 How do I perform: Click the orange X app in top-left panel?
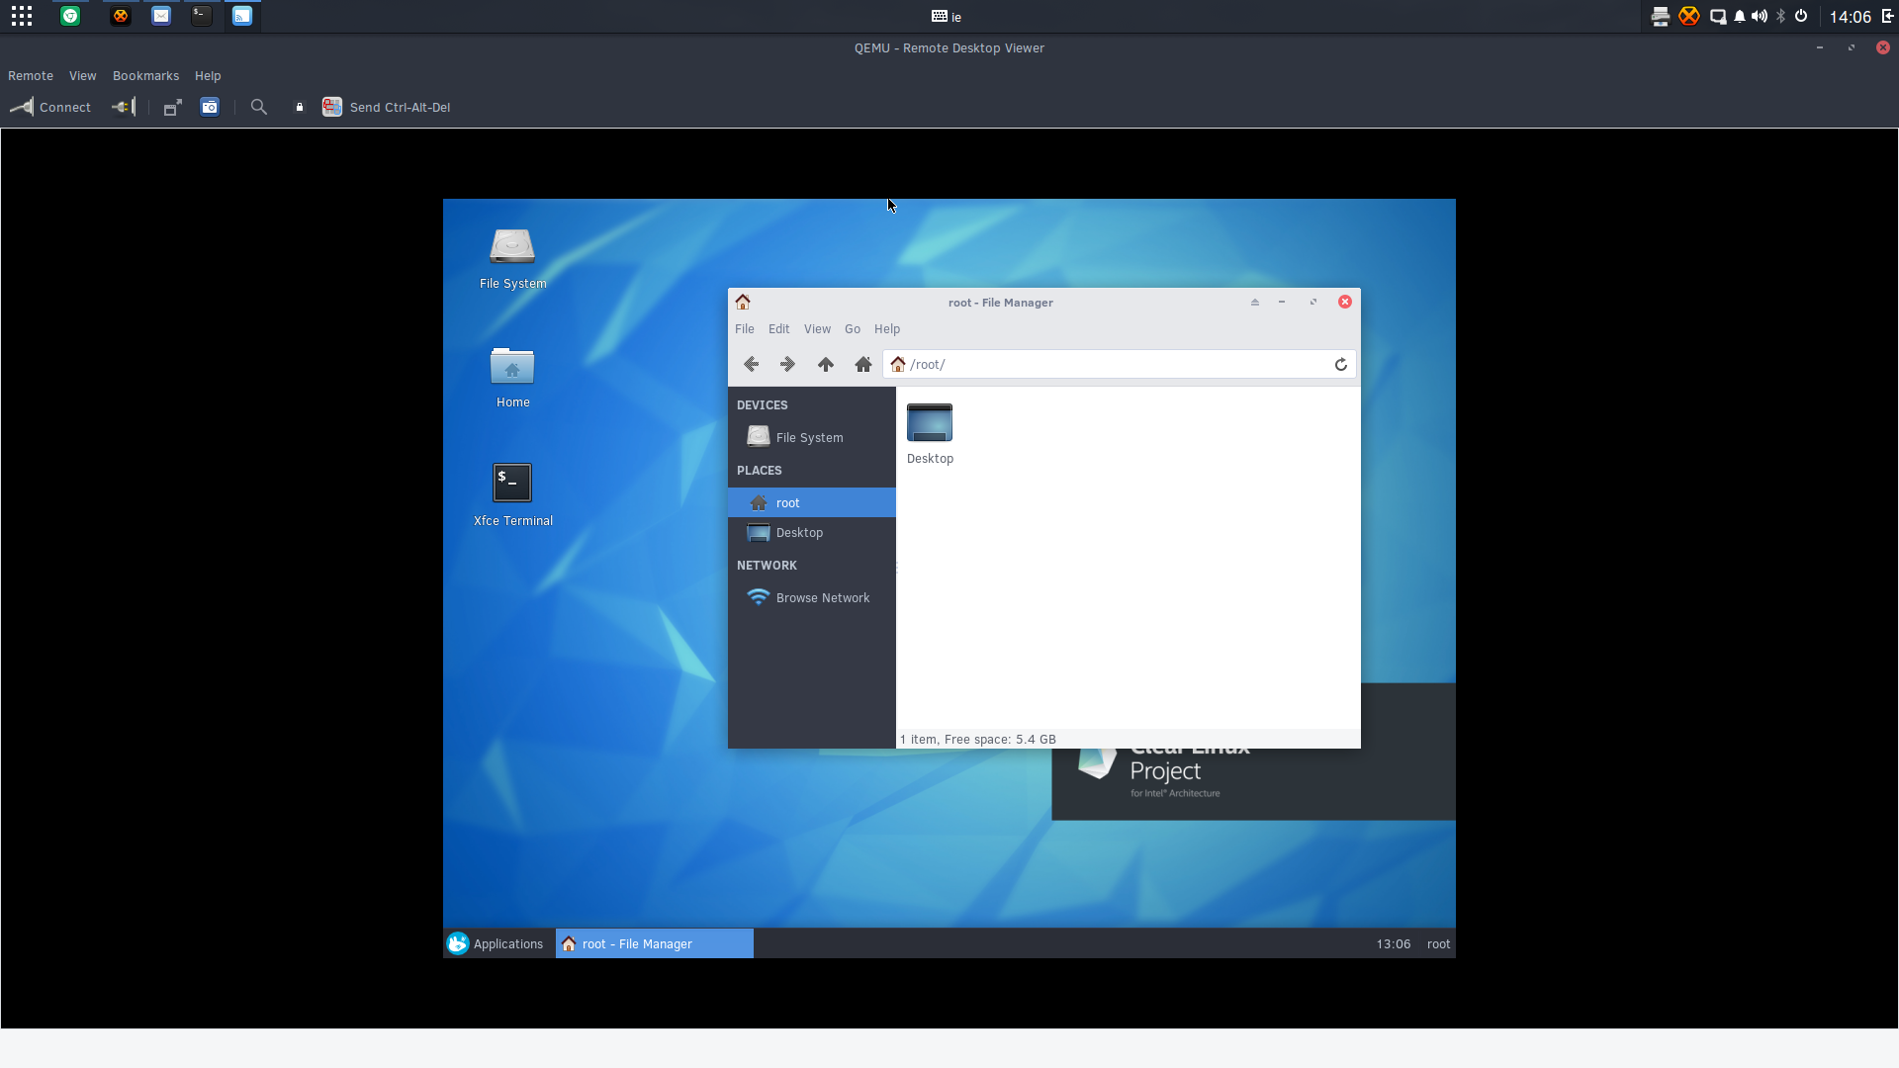(x=121, y=16)
